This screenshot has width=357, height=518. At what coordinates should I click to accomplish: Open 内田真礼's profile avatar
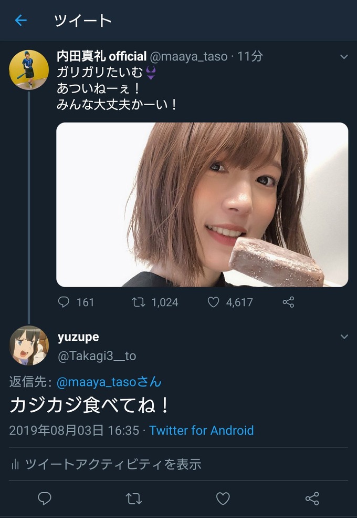(30, 69)
